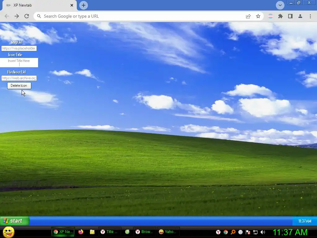Minimize the browser window
The image size is (317, 238).
291,3
